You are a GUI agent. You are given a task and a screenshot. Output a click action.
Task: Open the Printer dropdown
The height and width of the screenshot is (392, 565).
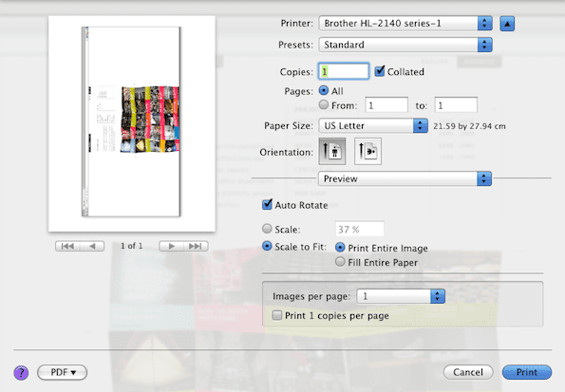[x=405, y=24]
